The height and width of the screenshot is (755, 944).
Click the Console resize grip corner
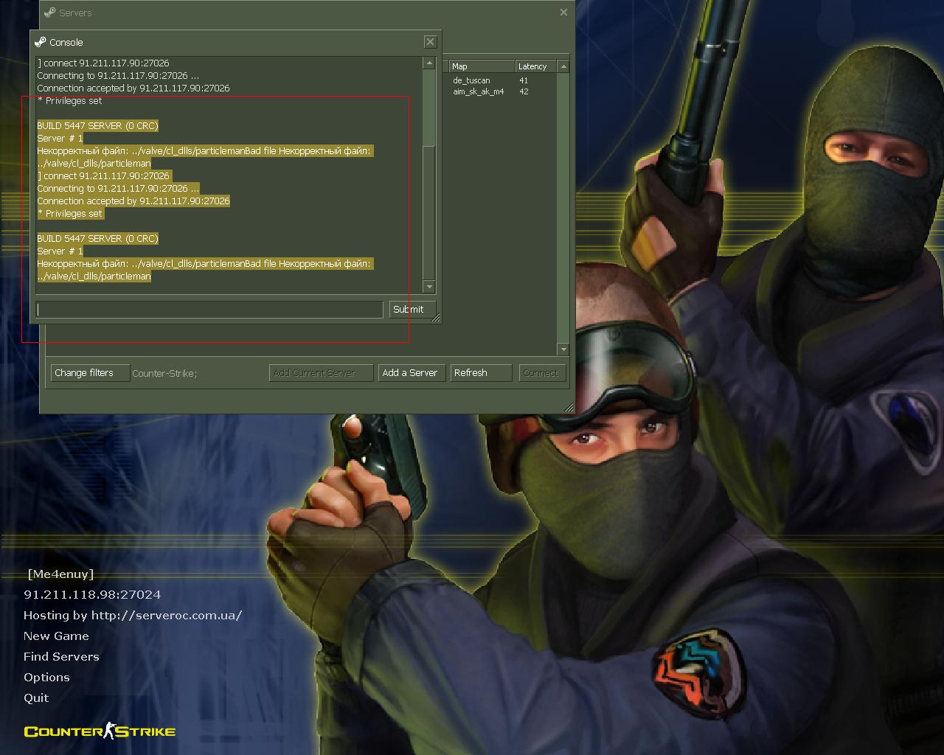point(436,318)
